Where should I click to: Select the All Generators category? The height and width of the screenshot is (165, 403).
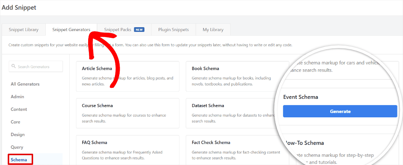point(25,84)
